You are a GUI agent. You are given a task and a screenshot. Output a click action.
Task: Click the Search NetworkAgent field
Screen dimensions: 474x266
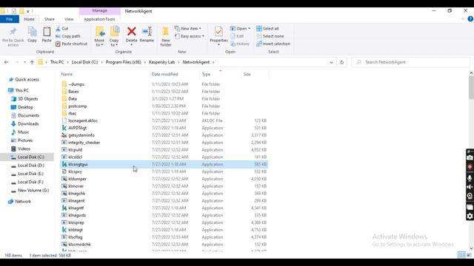pos(411,62)
